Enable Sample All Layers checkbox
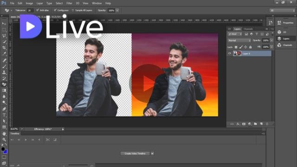 (x=73, y=10)
